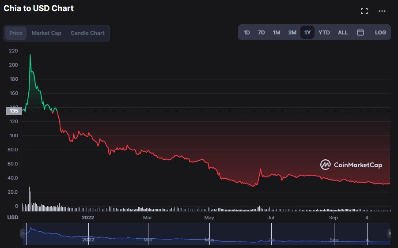The height and width of the screenshot is (248, 398).
Task: Switch to the Market Cap tab
Action: (x=46, y=33)
